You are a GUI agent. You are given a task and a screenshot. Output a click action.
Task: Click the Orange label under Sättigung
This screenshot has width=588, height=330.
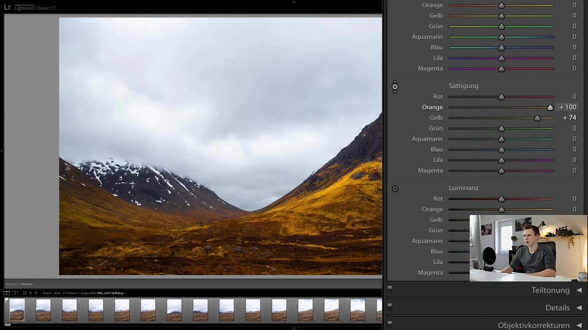(x=432, y=107)
